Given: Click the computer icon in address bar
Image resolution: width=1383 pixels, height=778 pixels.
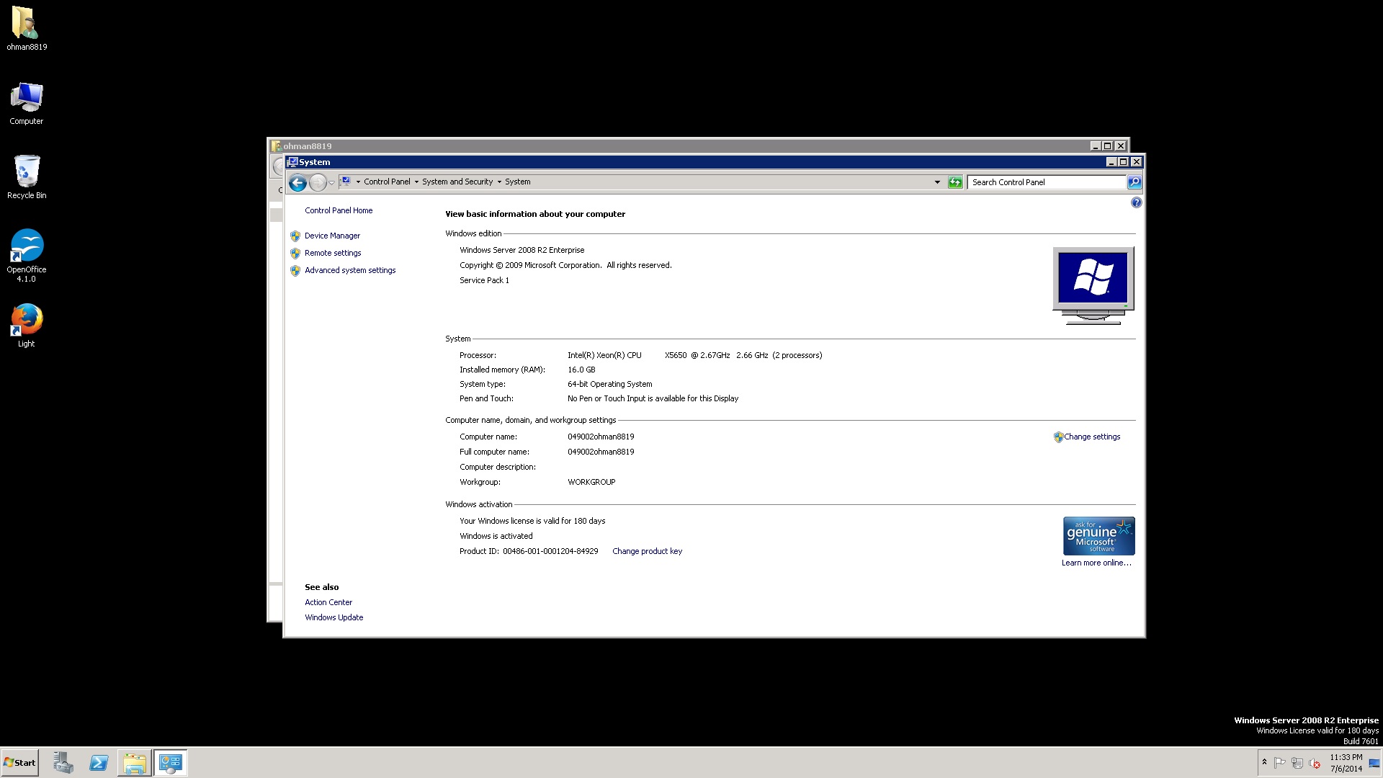Looking at the screenshot, I should tap(346, 182).
